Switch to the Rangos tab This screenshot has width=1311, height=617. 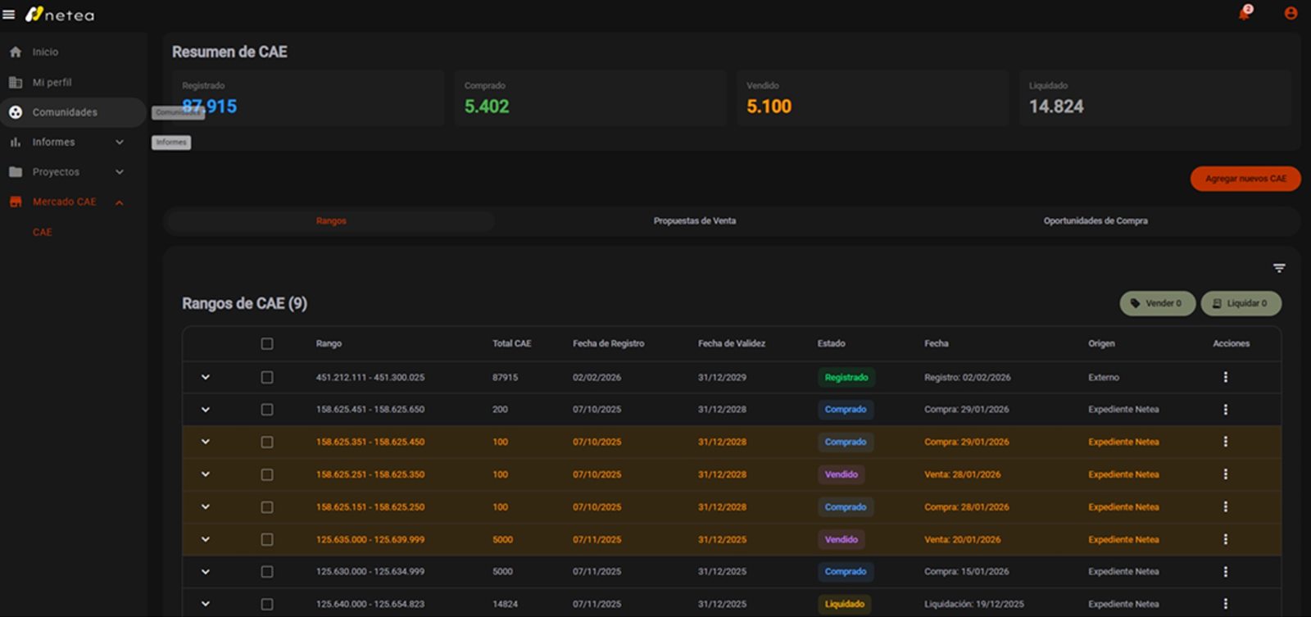331,221
